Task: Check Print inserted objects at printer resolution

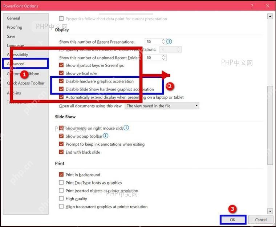Action: (61, 191)
